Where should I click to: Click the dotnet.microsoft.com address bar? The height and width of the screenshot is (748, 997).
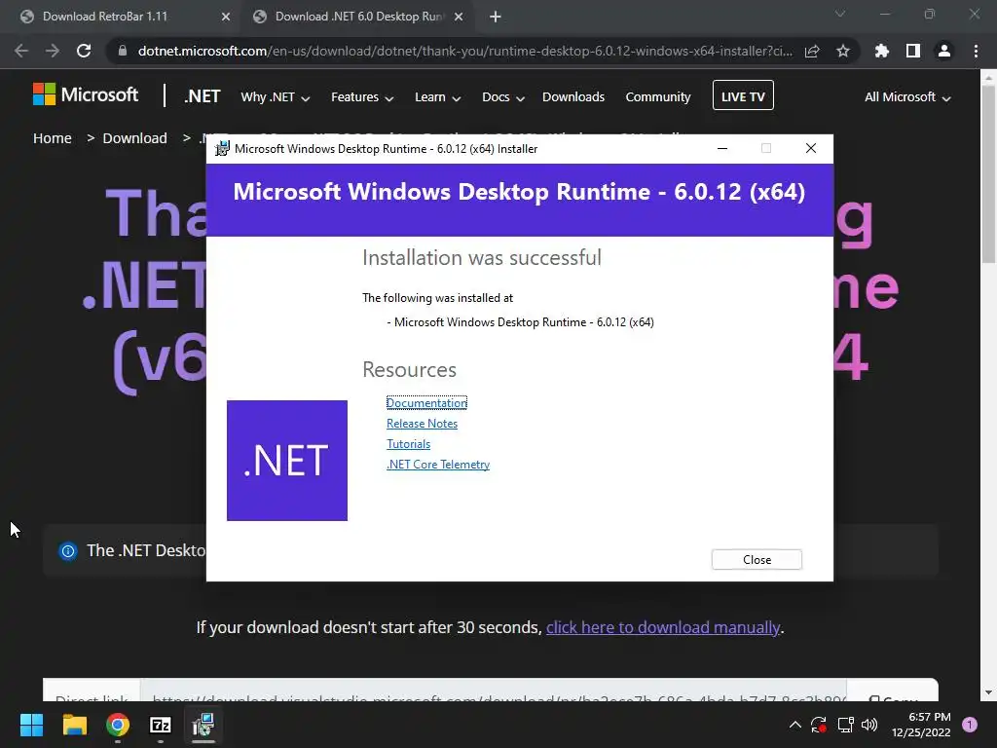[x=464, y=51]
